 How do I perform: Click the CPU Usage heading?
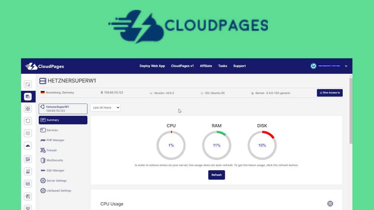pos(112,204)
